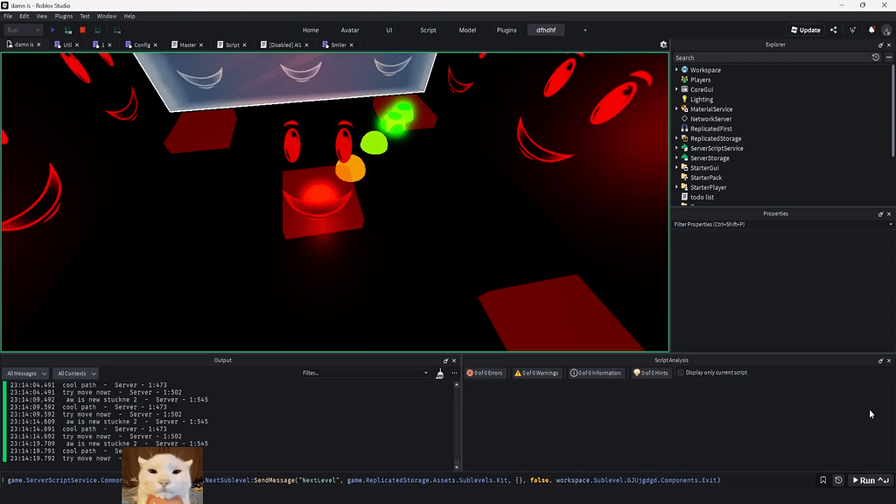Clear the Output with broom icon
The width and height of the screenshot is (896, 504).
coord(439,373)
